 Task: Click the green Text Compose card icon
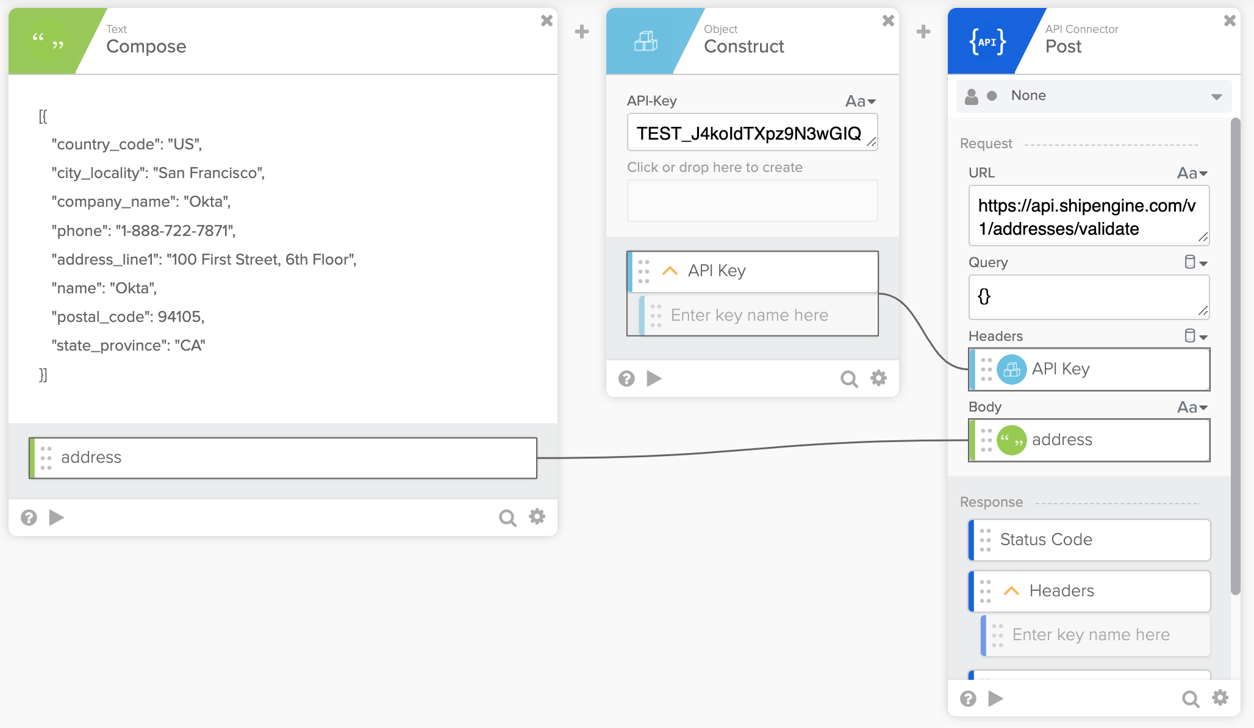click(48, 41)
